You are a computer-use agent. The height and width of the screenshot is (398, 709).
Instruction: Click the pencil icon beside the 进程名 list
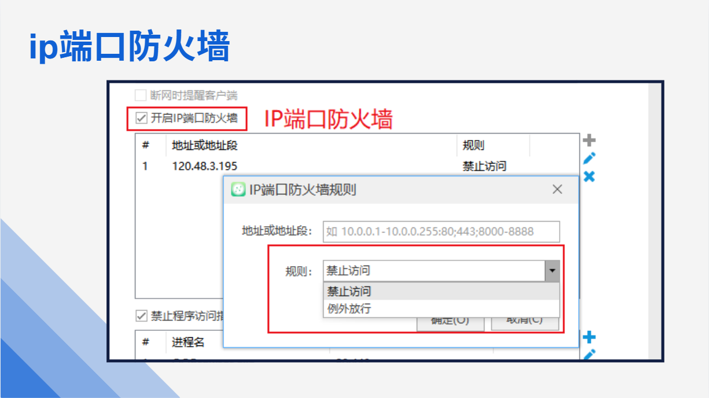589,354
